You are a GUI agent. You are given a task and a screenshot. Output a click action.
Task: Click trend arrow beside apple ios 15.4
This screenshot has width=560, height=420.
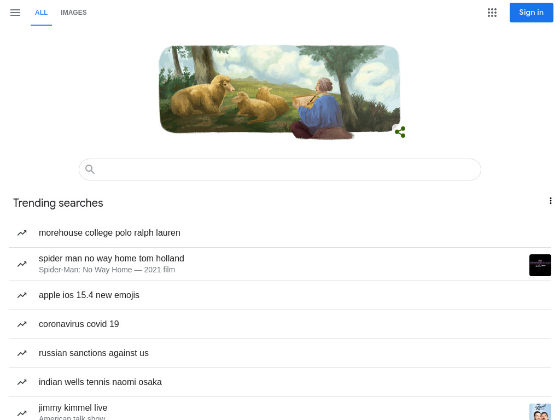click(x=22, y=295)
